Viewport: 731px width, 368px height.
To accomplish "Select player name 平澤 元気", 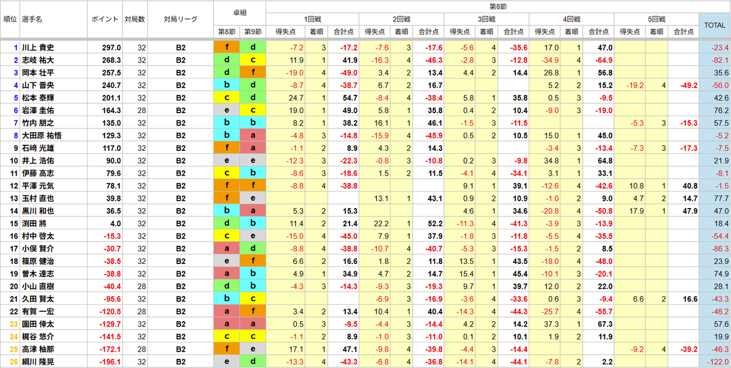I will [x=38, y=186].
